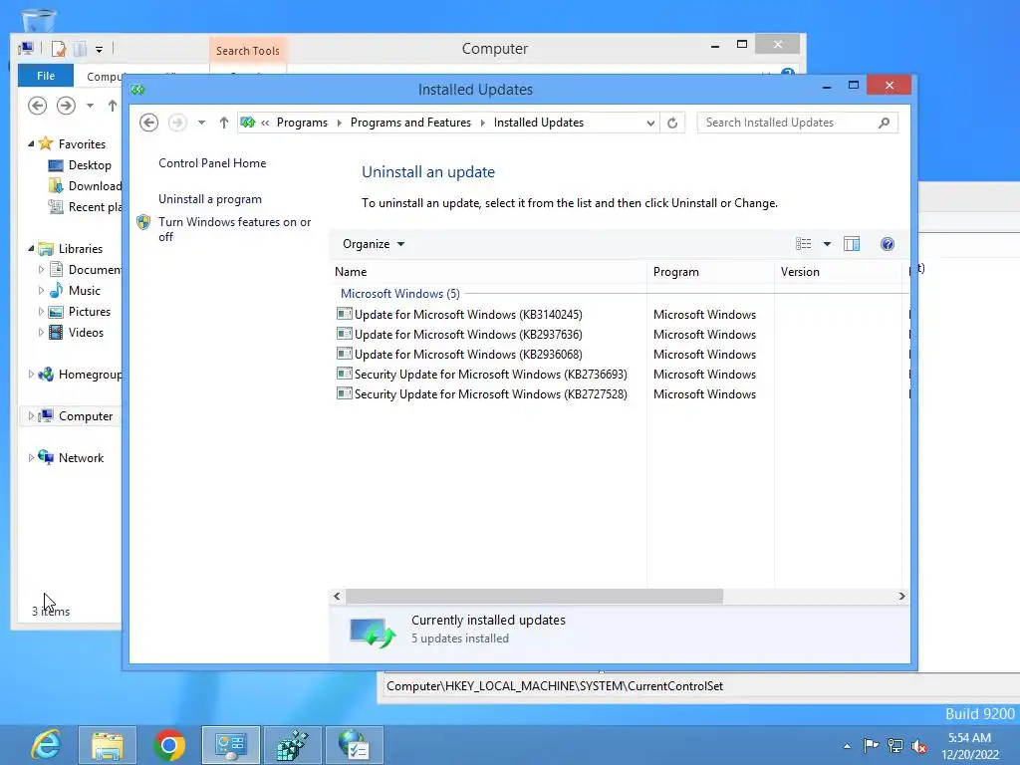Go up one level in Computer window
The image size is (1020, 765).
point(113,106)
